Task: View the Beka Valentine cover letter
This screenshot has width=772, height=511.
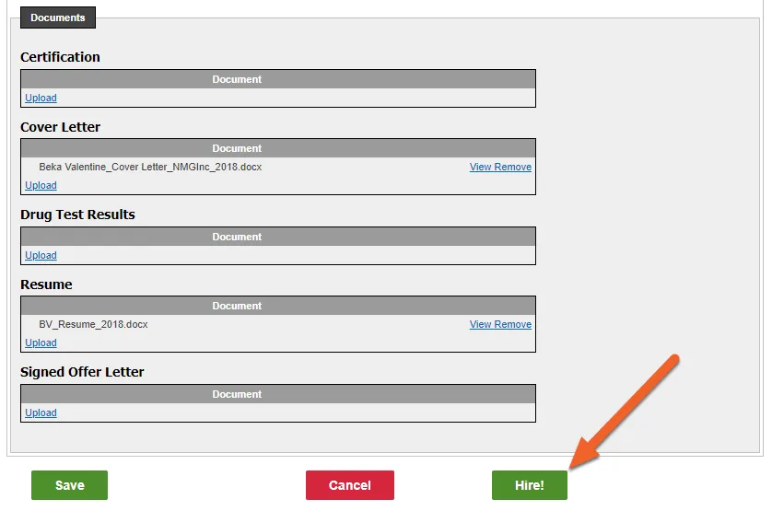Action: [x=481, y=167]
